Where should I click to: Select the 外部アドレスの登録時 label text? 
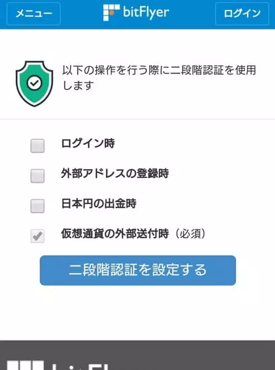point(115,174)
